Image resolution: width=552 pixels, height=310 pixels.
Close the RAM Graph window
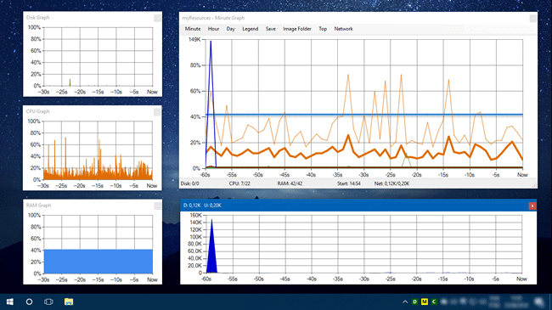coord(157,206)
